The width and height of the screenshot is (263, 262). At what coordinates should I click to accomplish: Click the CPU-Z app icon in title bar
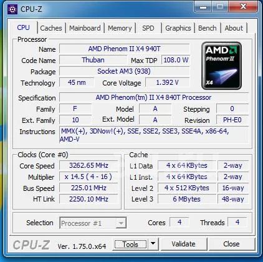12,9
